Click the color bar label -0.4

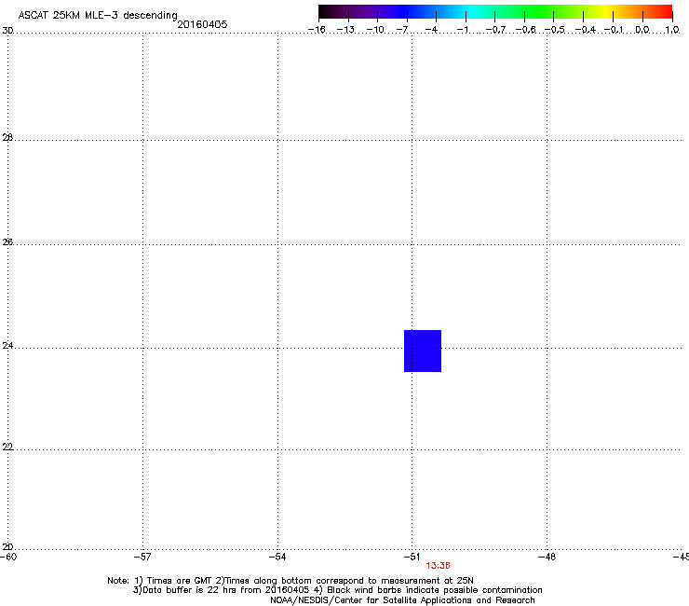586,30
